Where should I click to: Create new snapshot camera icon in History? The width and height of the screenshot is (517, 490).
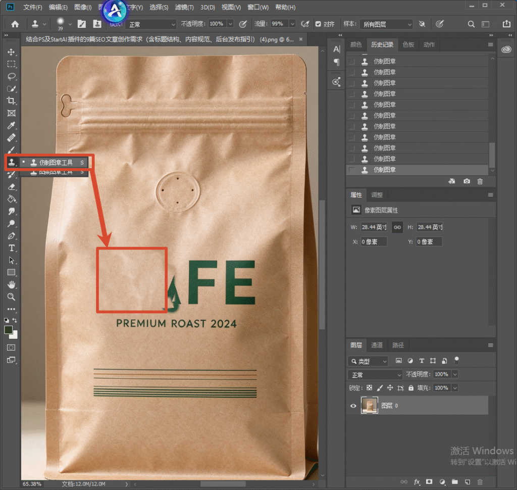click(467, 181)
